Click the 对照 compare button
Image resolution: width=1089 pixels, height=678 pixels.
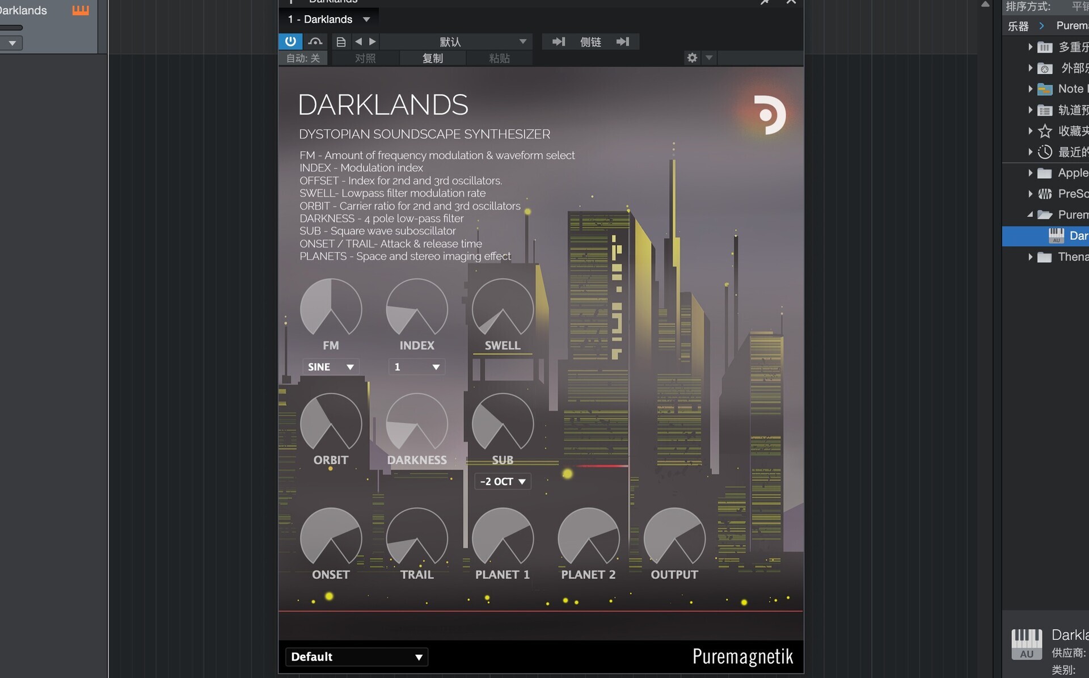[x=365, y=58]
